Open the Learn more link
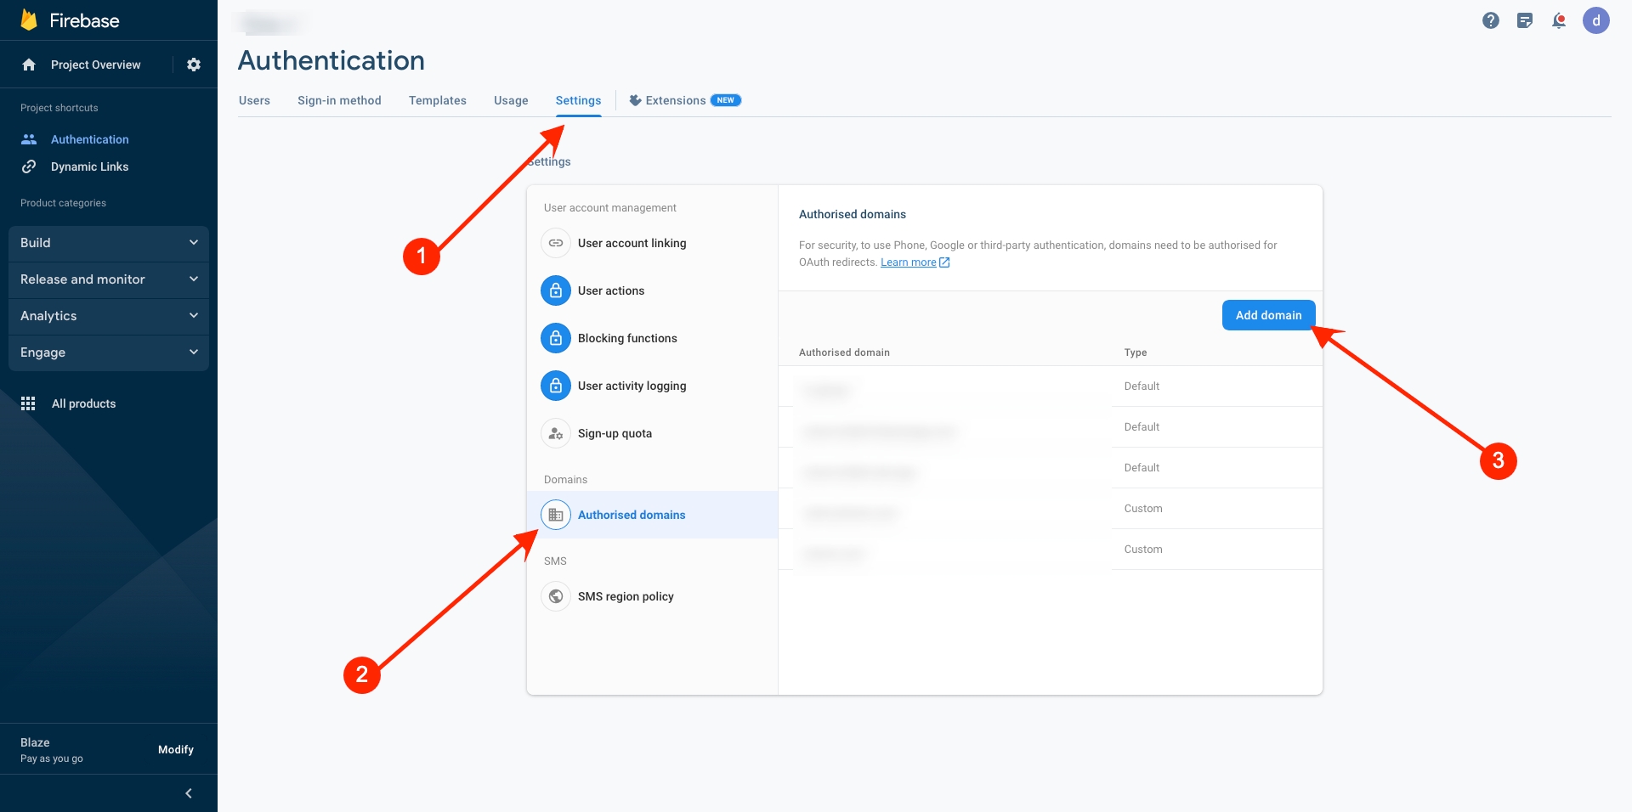 pos(908,262)
